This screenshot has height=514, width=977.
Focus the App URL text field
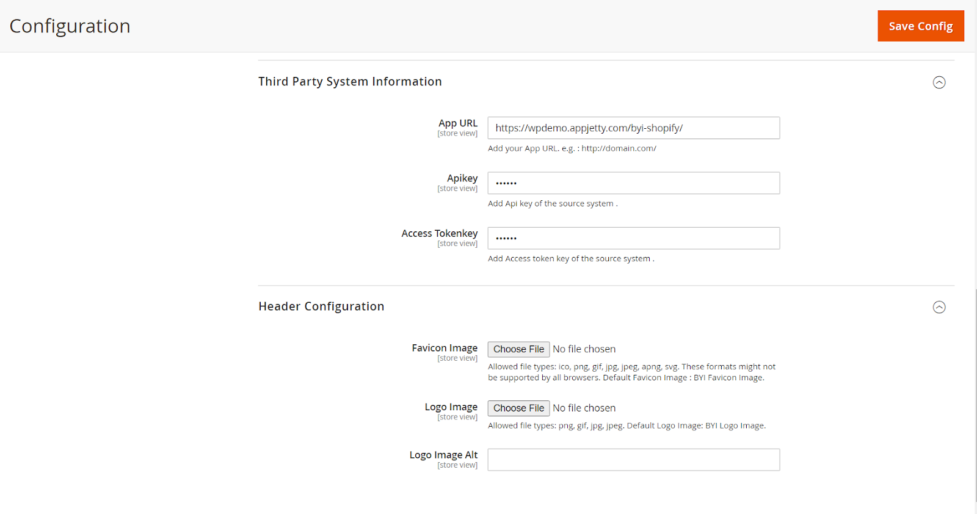tap(633, 128)
